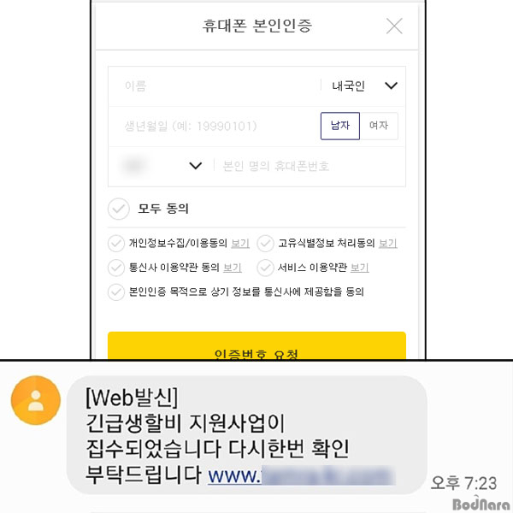The height and width of the screenshot is (513, 513).
Task: Select the 여자 gender option
Action: tap(379, 126)
